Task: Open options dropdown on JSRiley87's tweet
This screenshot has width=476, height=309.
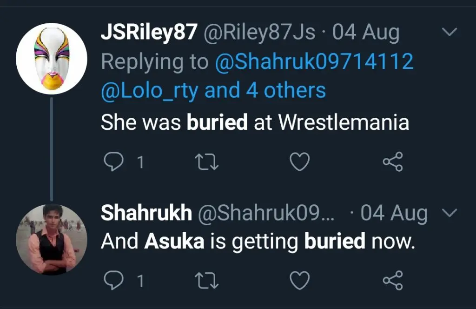Action: pos(450,33)
